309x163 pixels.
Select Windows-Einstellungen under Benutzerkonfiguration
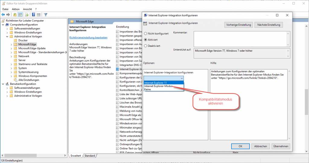[28, 92]
